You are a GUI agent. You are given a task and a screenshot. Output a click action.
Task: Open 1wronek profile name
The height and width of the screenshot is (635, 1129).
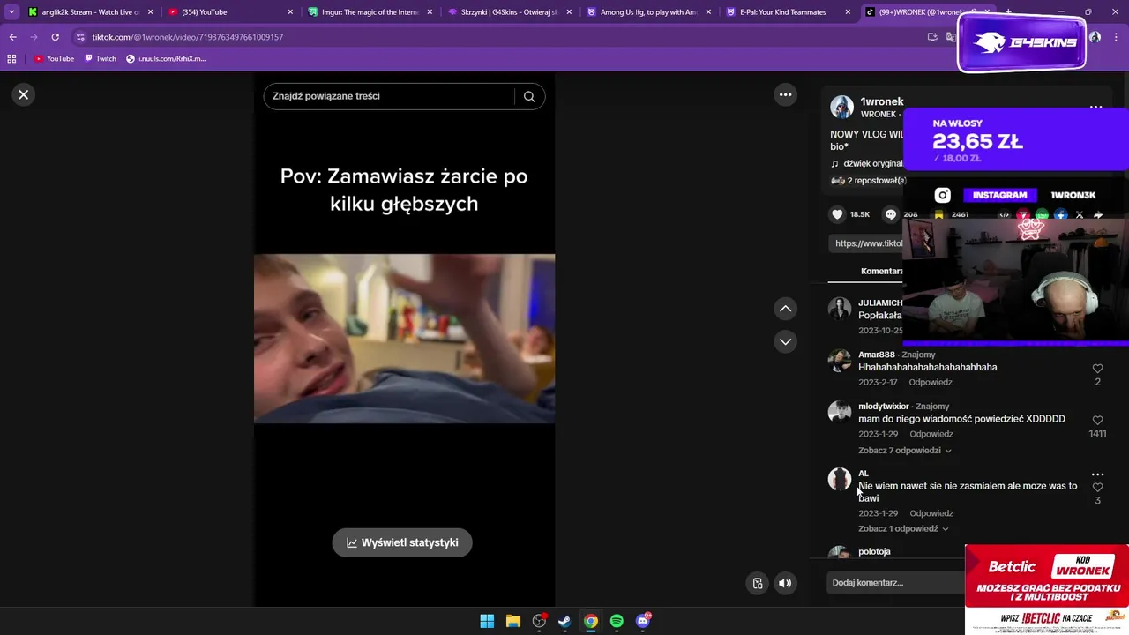[x=882, y=101]
